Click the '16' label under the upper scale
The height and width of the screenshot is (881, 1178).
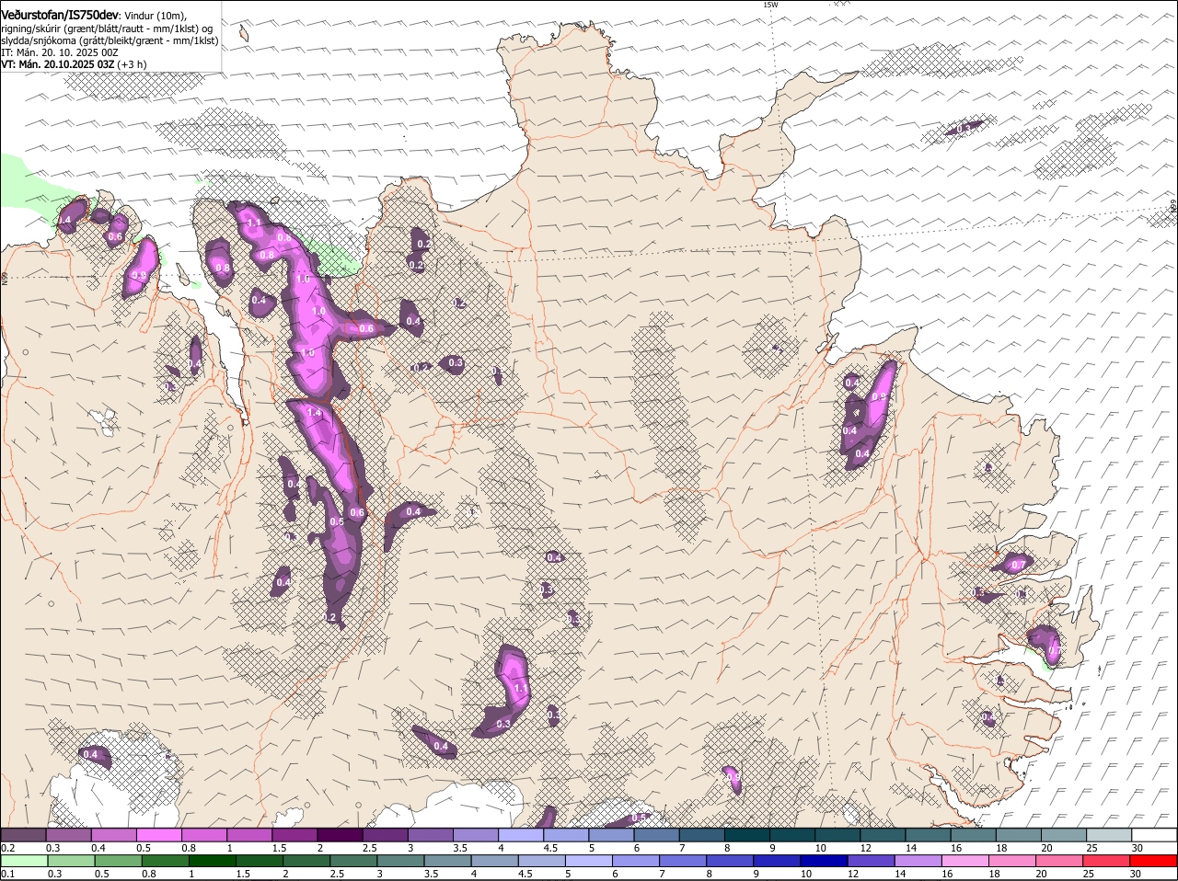(956, 848)
